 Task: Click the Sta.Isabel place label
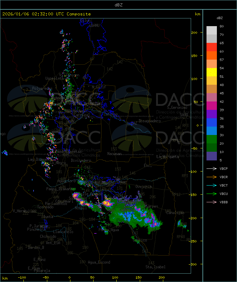click(156, 267)
